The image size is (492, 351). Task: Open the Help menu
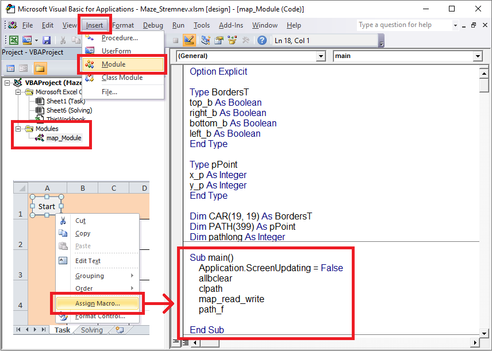point(294,25)
